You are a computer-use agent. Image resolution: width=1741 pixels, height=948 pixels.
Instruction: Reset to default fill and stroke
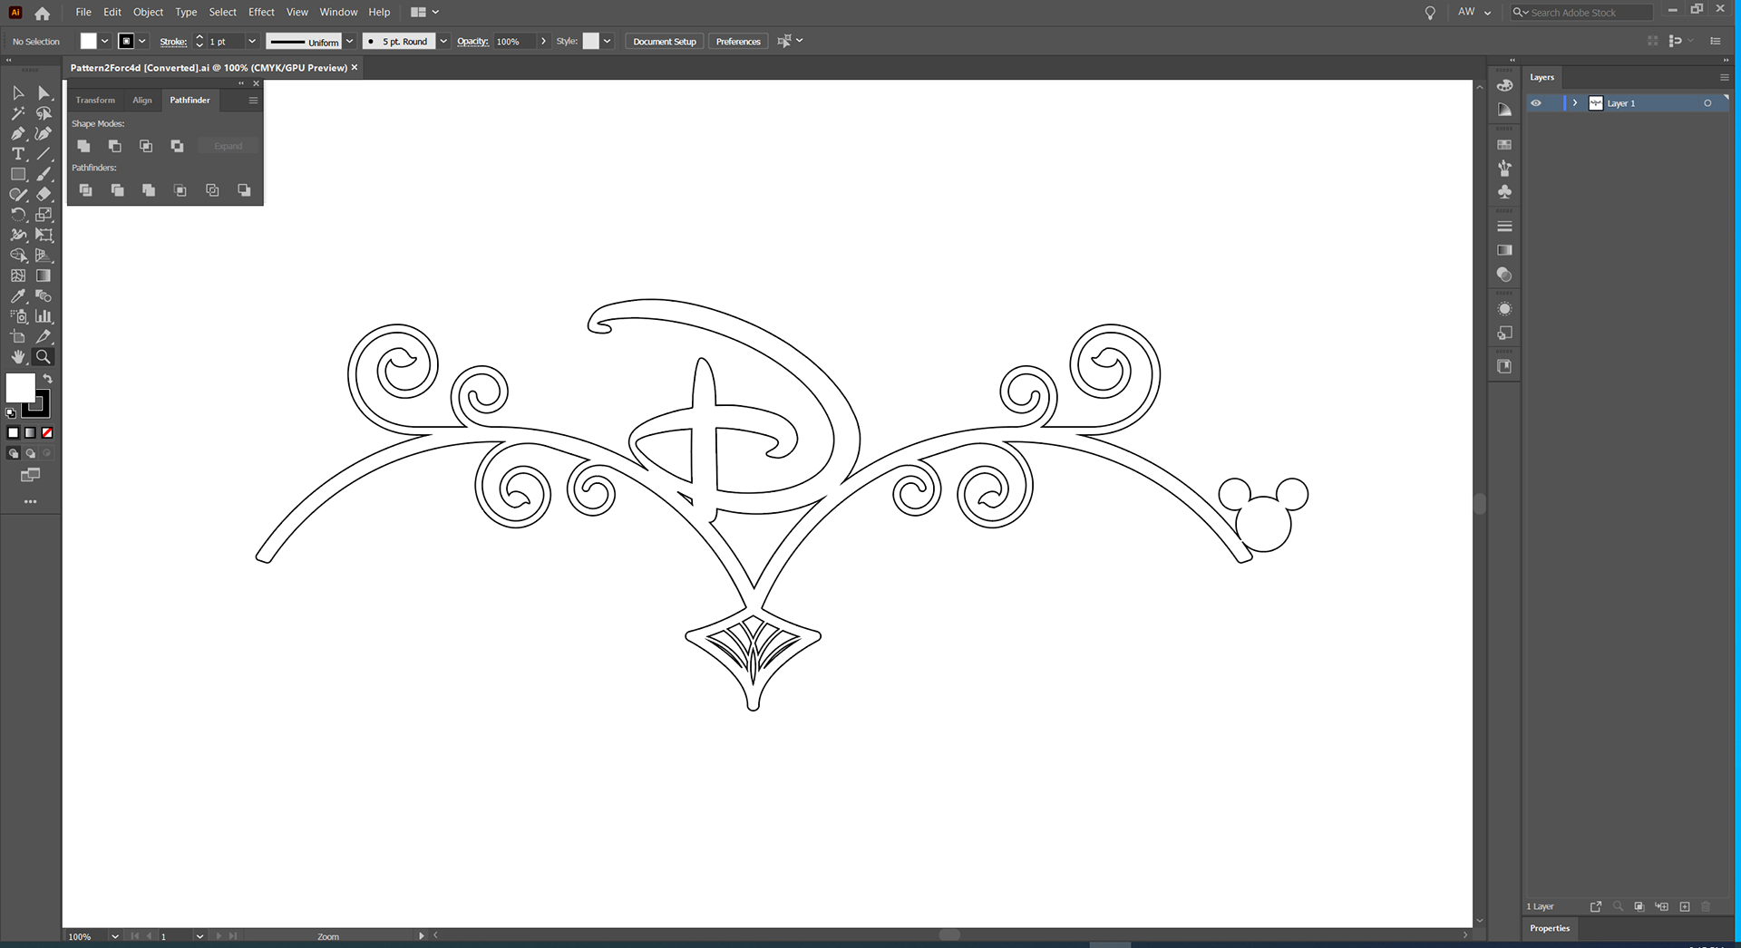11,413
